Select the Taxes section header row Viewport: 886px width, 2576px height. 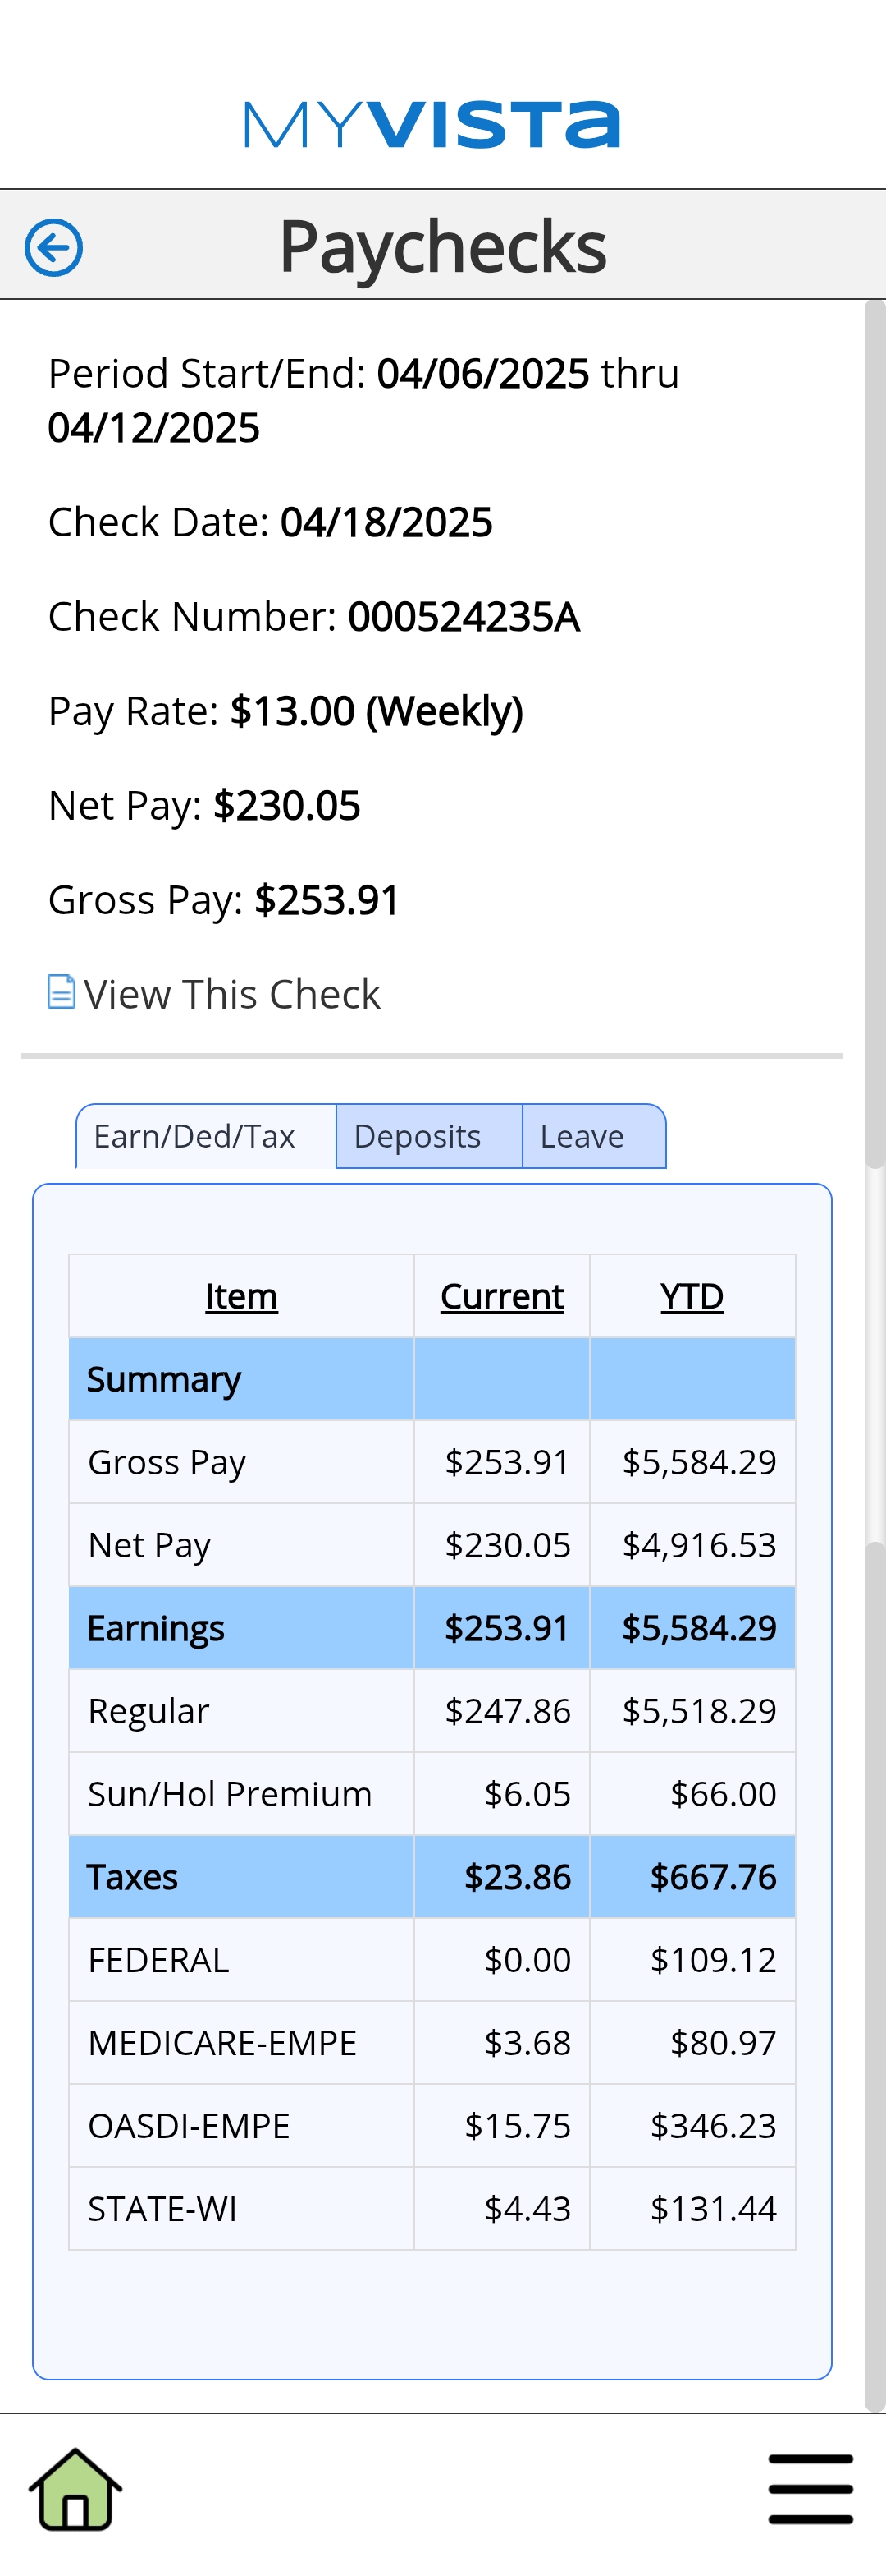point(432,1877)
